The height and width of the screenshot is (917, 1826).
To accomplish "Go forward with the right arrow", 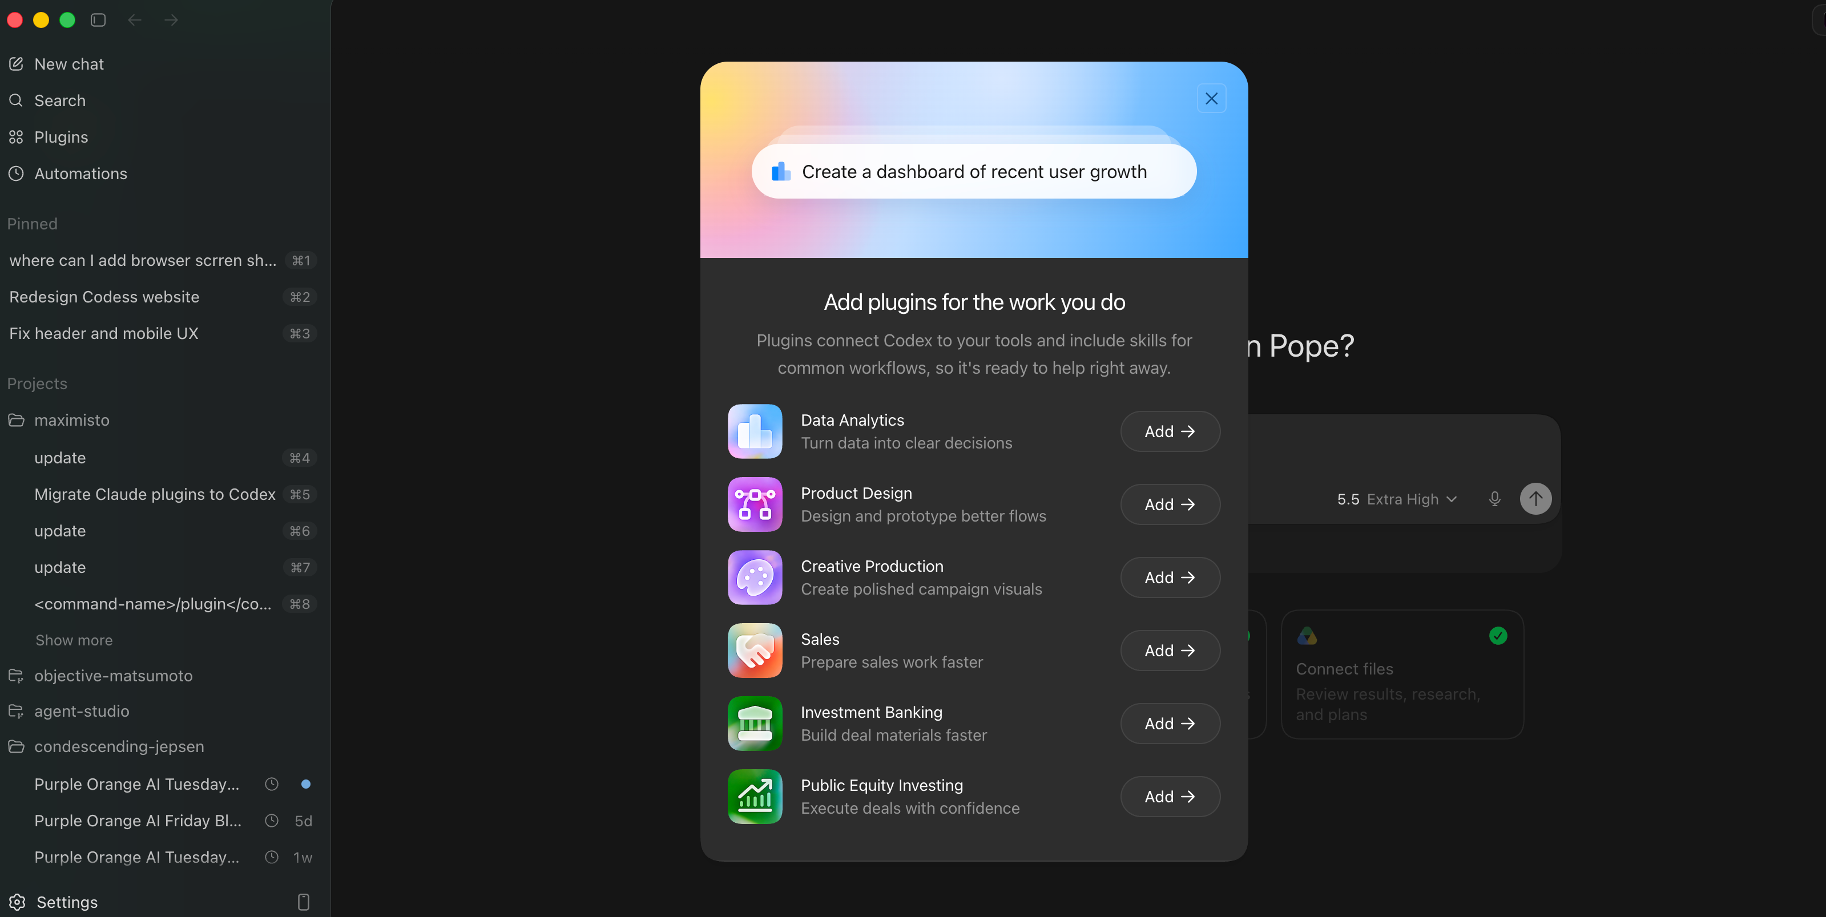I will [171, 20].
